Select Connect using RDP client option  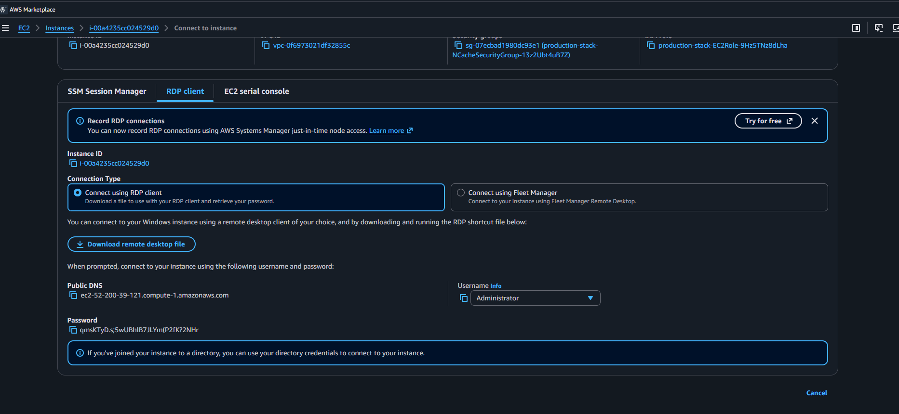tap(256, 197)
